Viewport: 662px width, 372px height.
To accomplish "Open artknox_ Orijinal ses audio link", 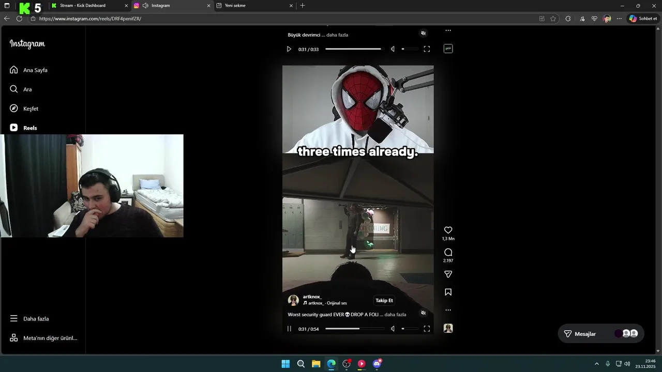I will [325, 303].
